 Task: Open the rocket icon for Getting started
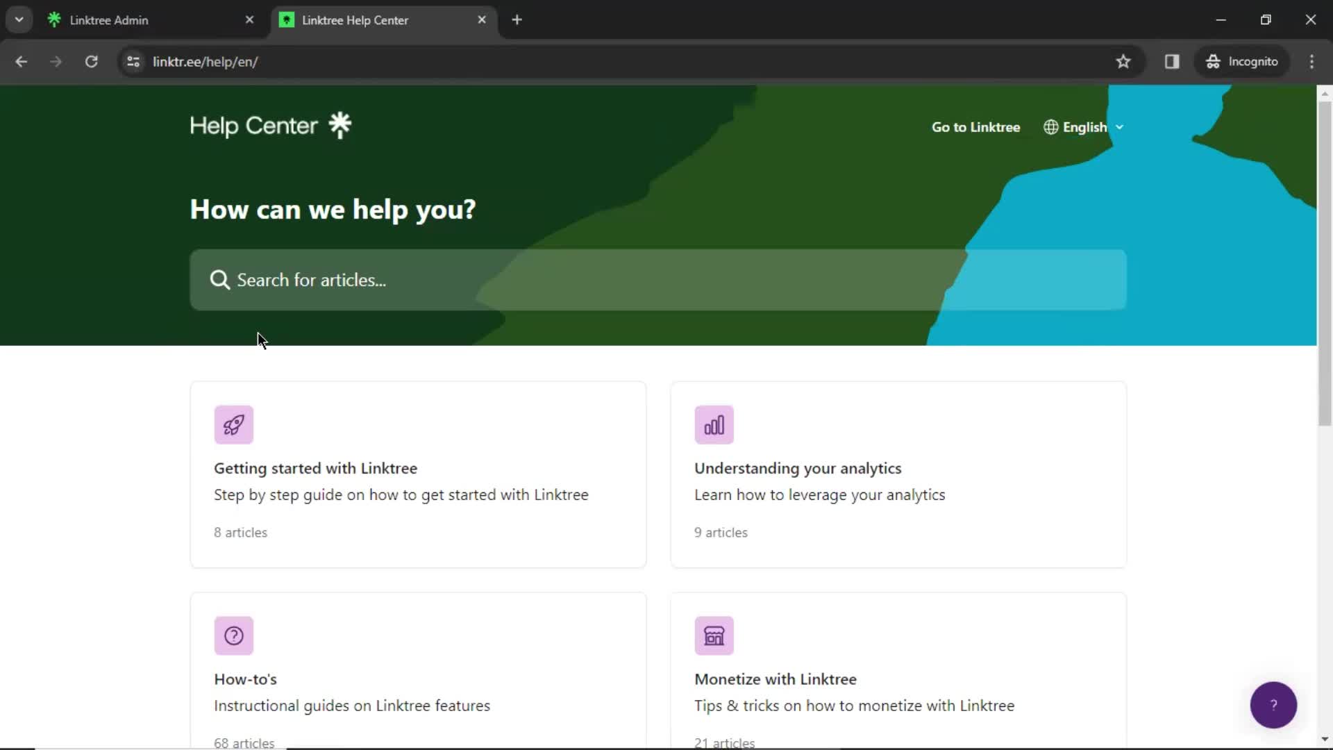(x=234, y=425)
